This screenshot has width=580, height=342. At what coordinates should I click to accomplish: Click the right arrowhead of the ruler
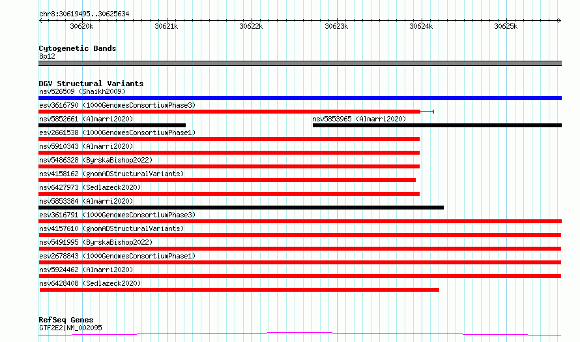pyautogui.click(x=560, y=21)
